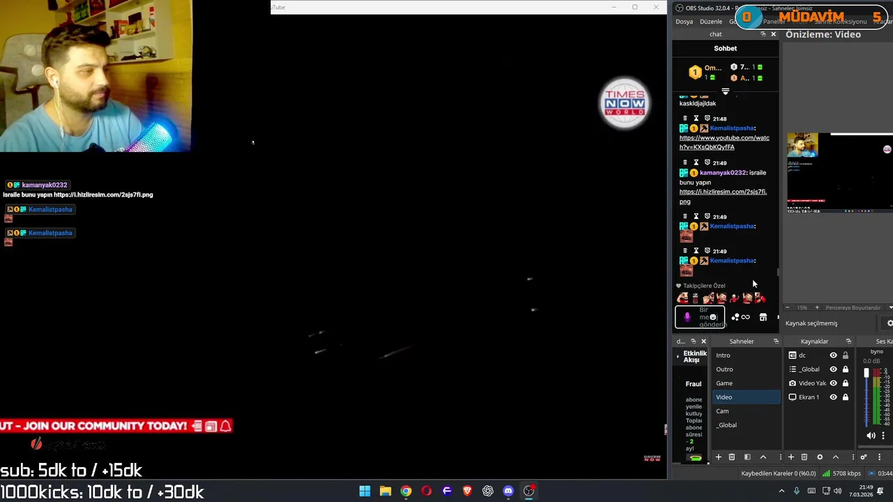Unlock the Ekran 1 source
The width and height of the screenshot is (893, 502).
coord(846,397)
